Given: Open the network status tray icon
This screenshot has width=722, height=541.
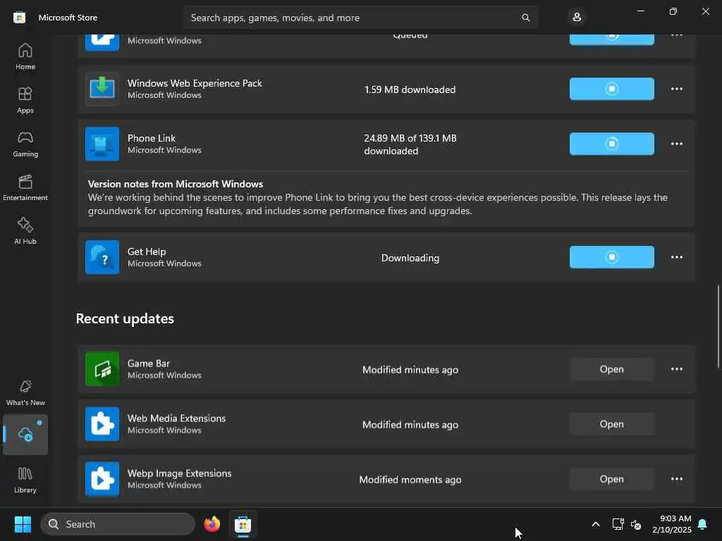Looking at the screenshot, I should click(x=618, y=524).
